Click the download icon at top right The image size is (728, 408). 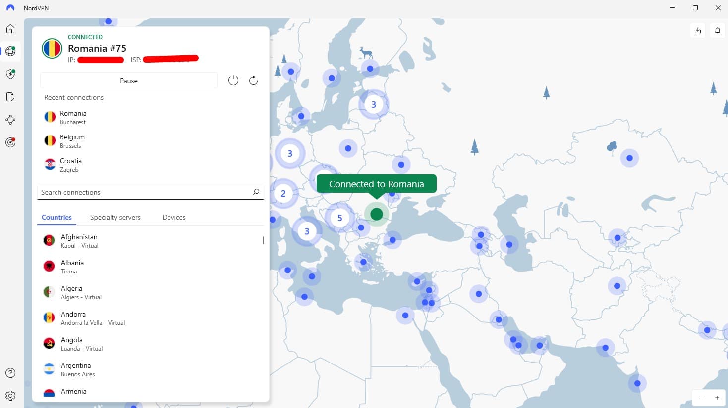click(698, 31)
